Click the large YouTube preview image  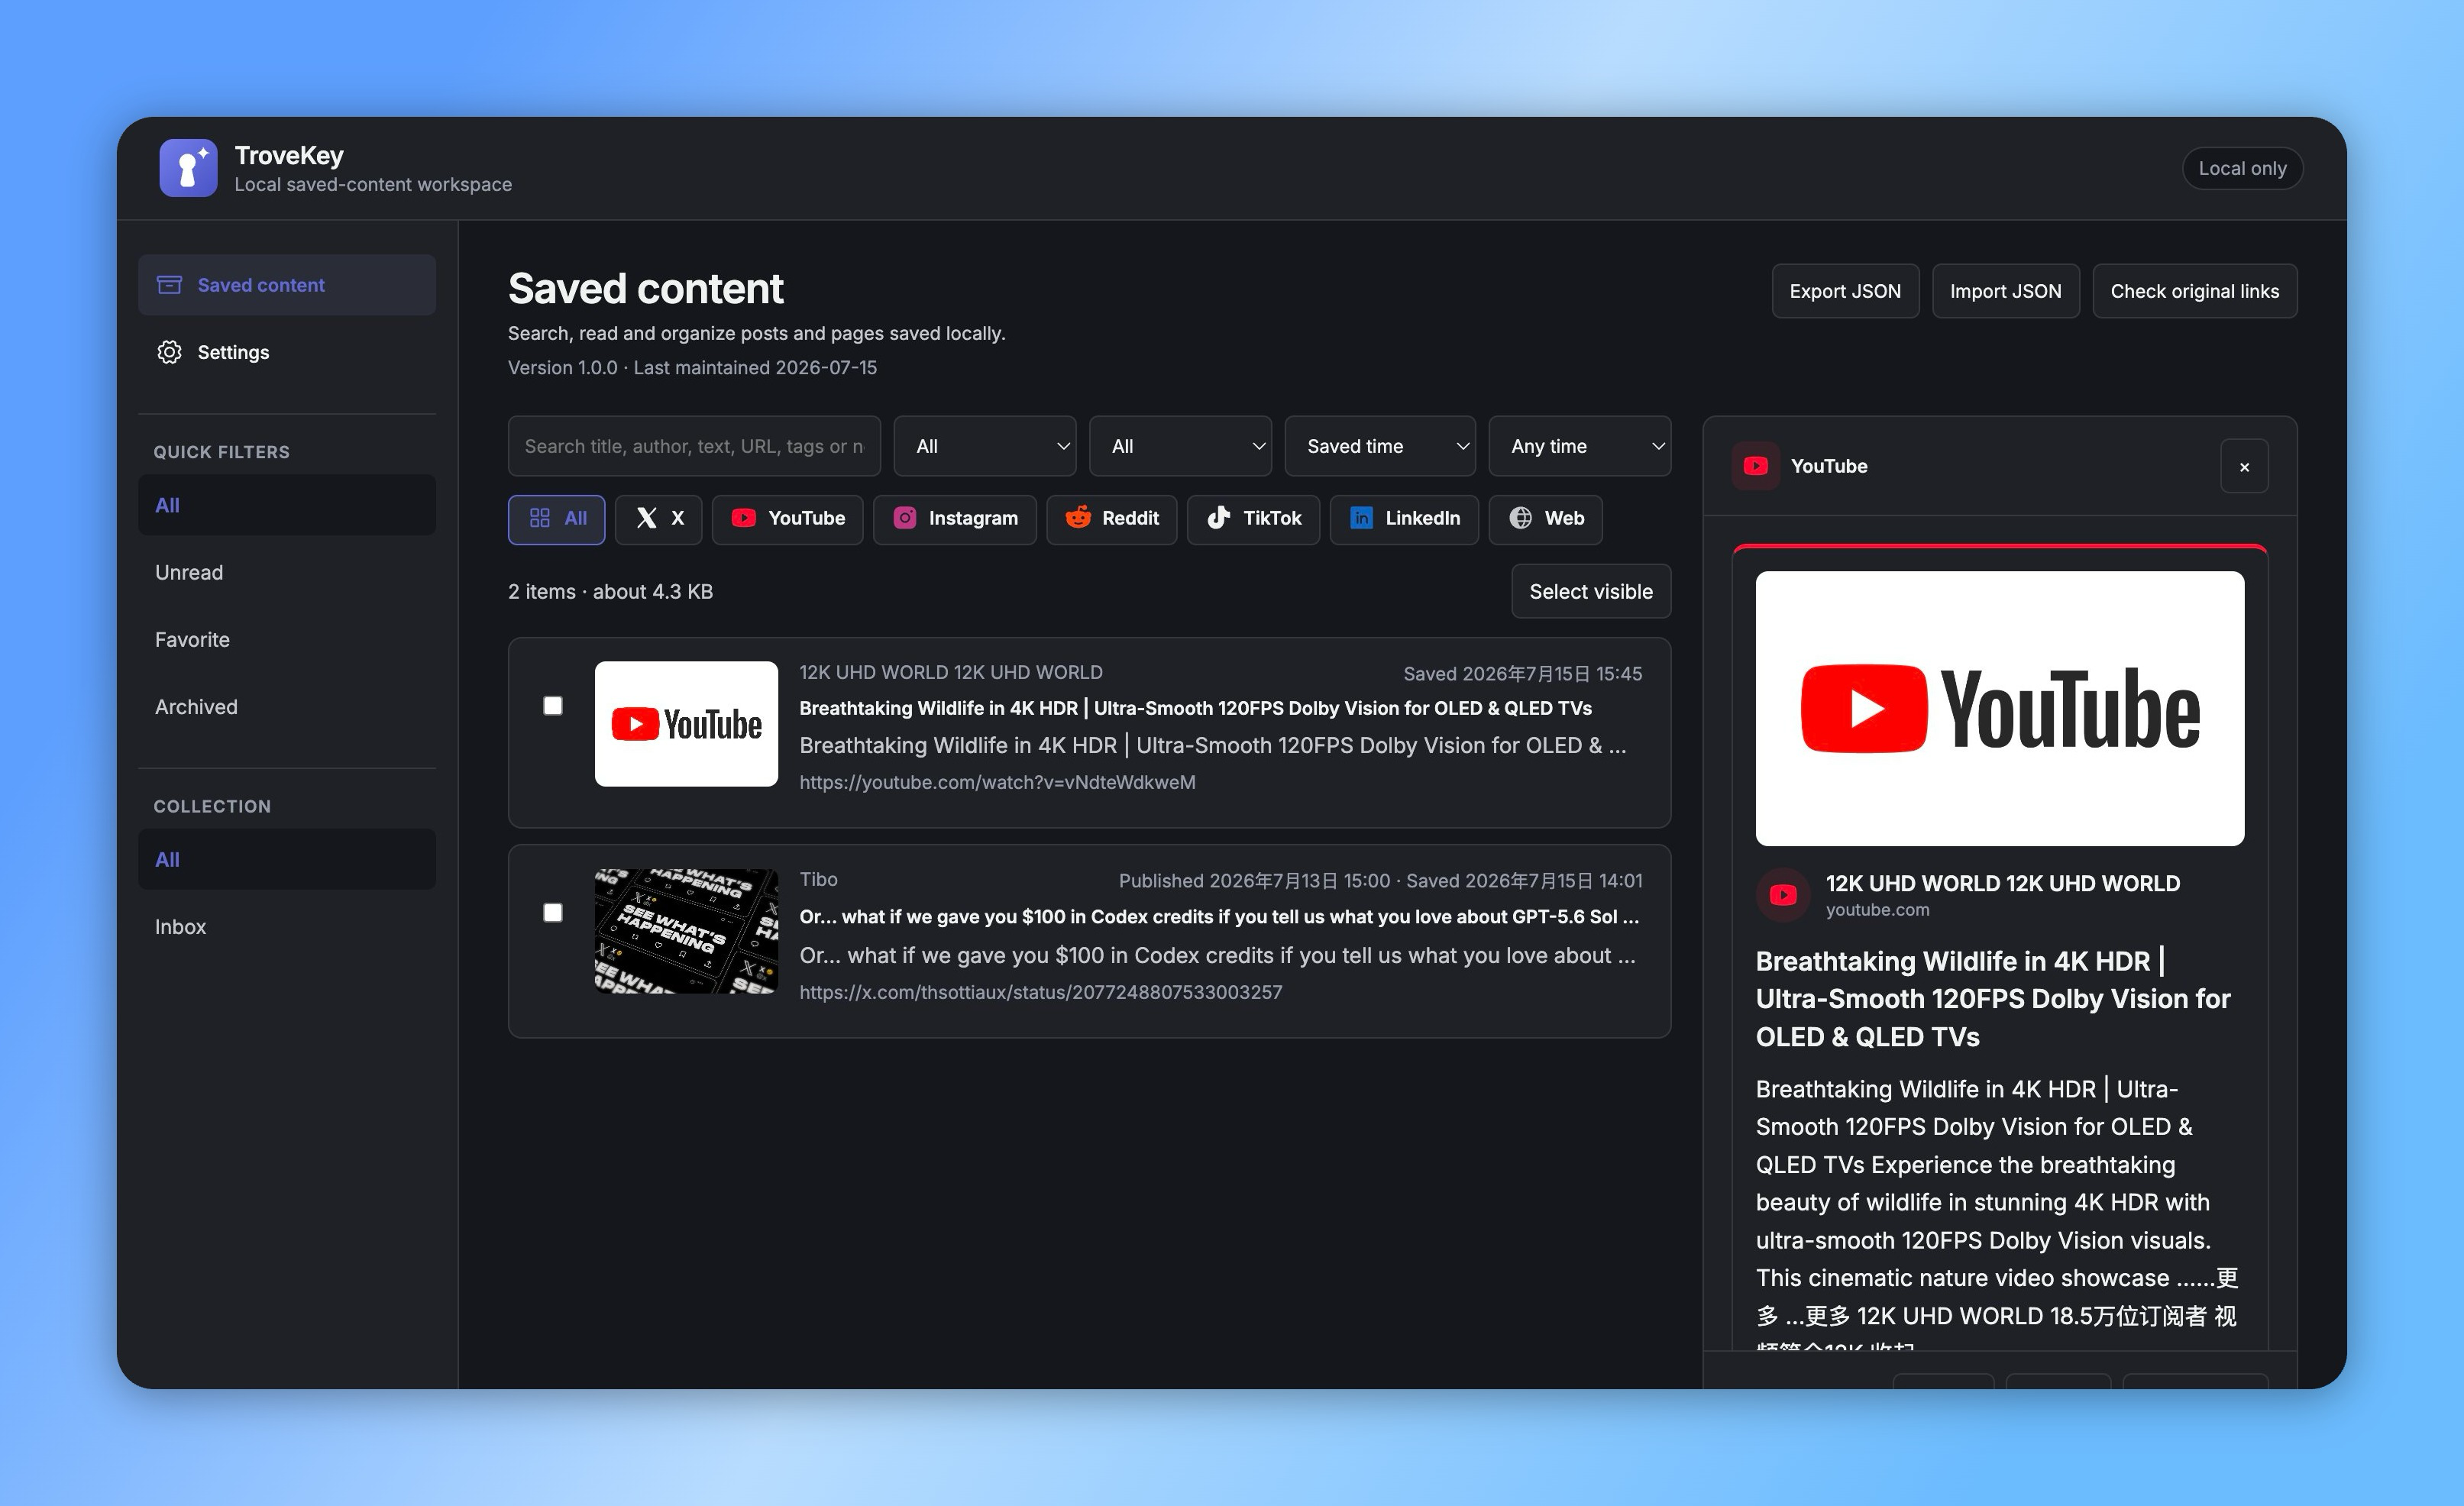click(2000, 708)
